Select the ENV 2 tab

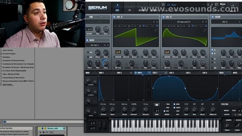(119, 73)
